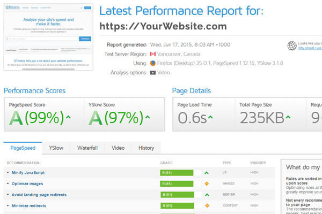Click the 'Why should I use' link
This screenshot has width=322, height=214.
tap(310, 48)
